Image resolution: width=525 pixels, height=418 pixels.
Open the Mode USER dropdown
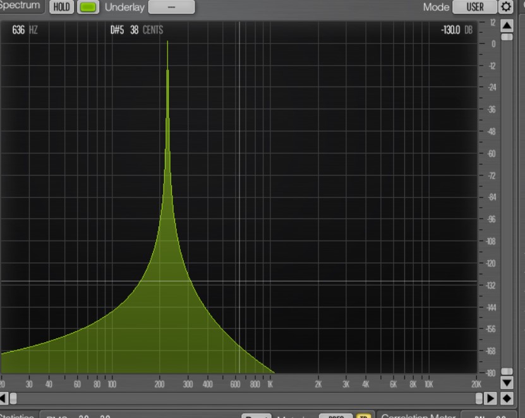[474, 7]
